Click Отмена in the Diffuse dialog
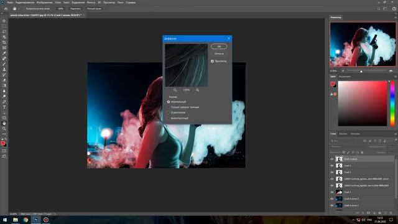The width and height of the screenshot is (398, 224). tap(219, 54)
